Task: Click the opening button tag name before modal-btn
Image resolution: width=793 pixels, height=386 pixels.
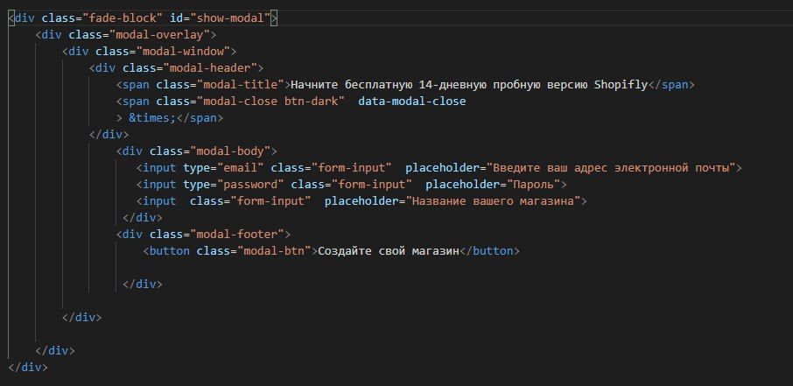Action: coord(170,251)
